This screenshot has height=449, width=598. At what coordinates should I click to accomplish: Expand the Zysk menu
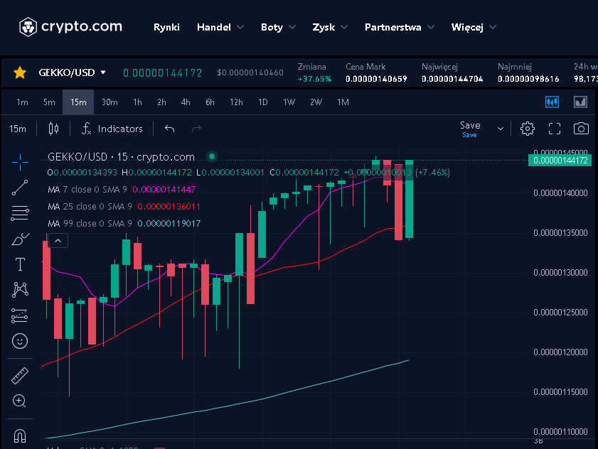coord(330,27)
